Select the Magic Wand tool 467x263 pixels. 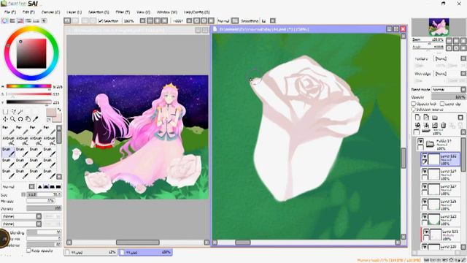pyautogui.click(x=20, y=112)
